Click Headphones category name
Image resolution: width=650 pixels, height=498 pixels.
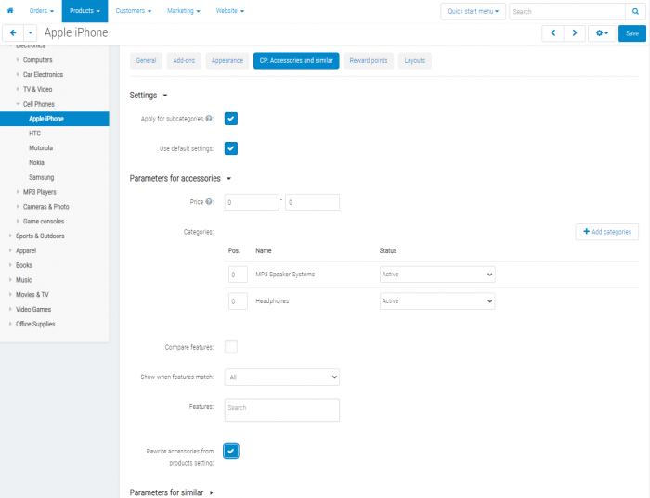[x=272, y=301]
